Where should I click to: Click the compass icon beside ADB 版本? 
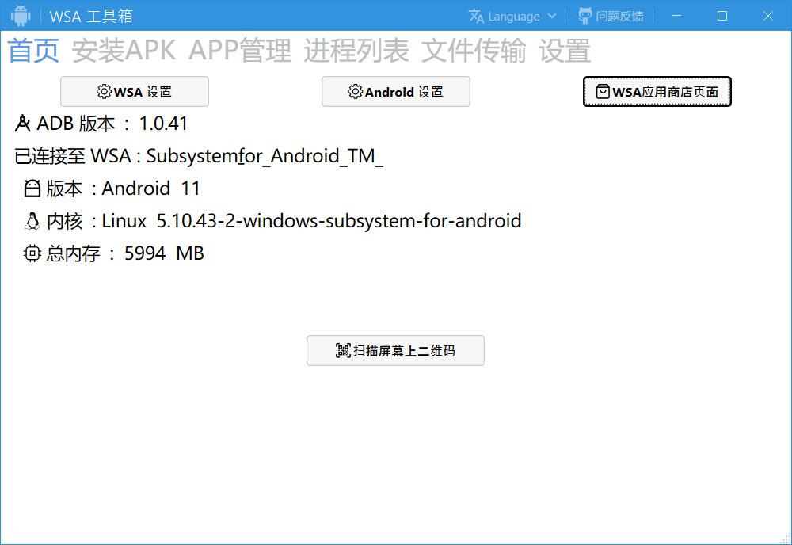[22, 124]
